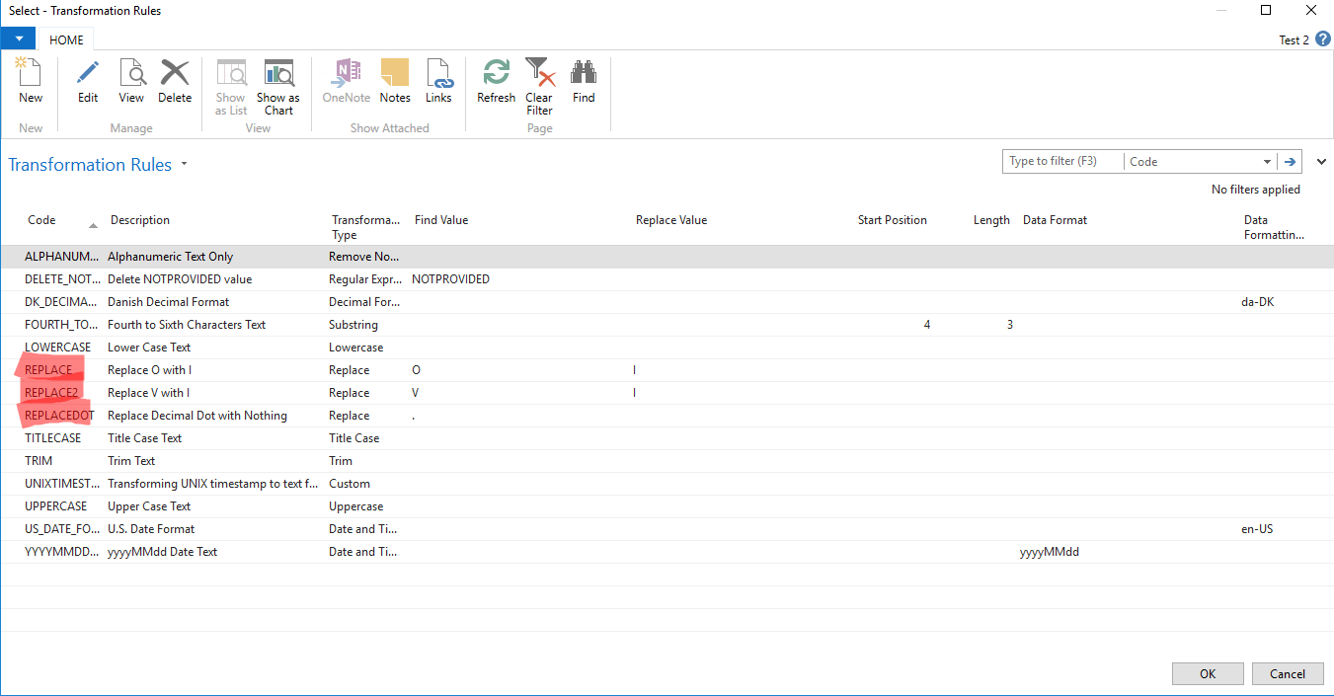Click the Find Value column header
1334x696 pixels.
pos(441,220)
